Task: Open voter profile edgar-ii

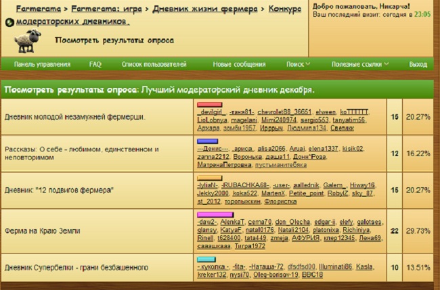Action: tap(325, 222)
